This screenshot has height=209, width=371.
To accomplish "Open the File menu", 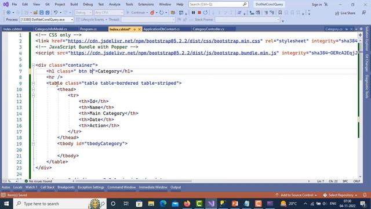I will pyautogui.click(x=14, y=4).
